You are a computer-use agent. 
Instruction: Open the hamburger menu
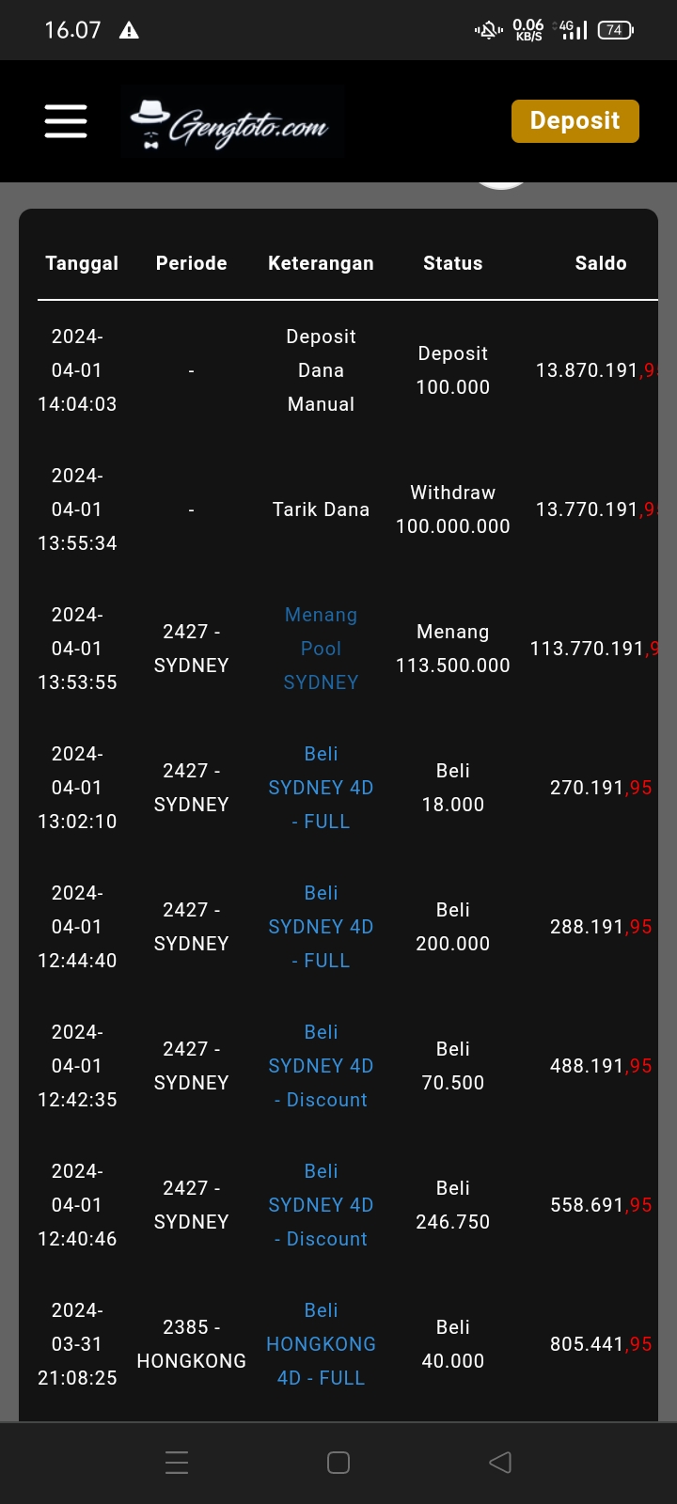pos(66,121)
